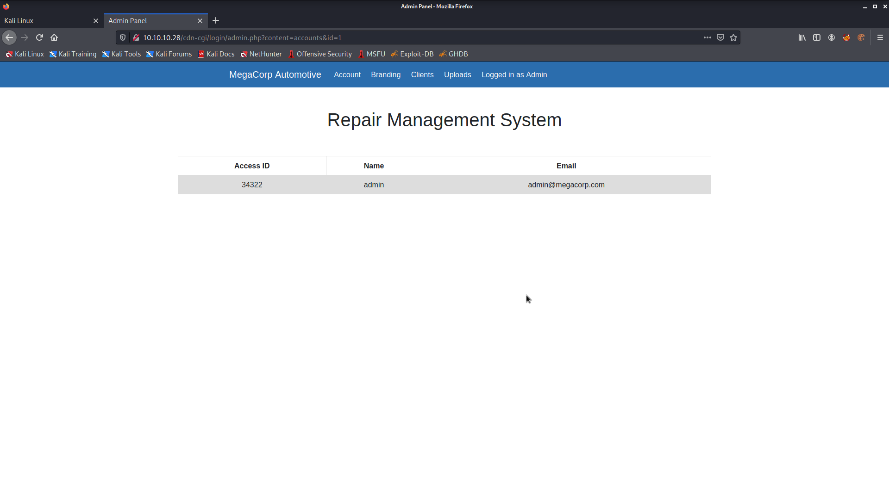Screen dimensions: 889x482
Task: Reload the current page
Action: [x=39, y=37]
